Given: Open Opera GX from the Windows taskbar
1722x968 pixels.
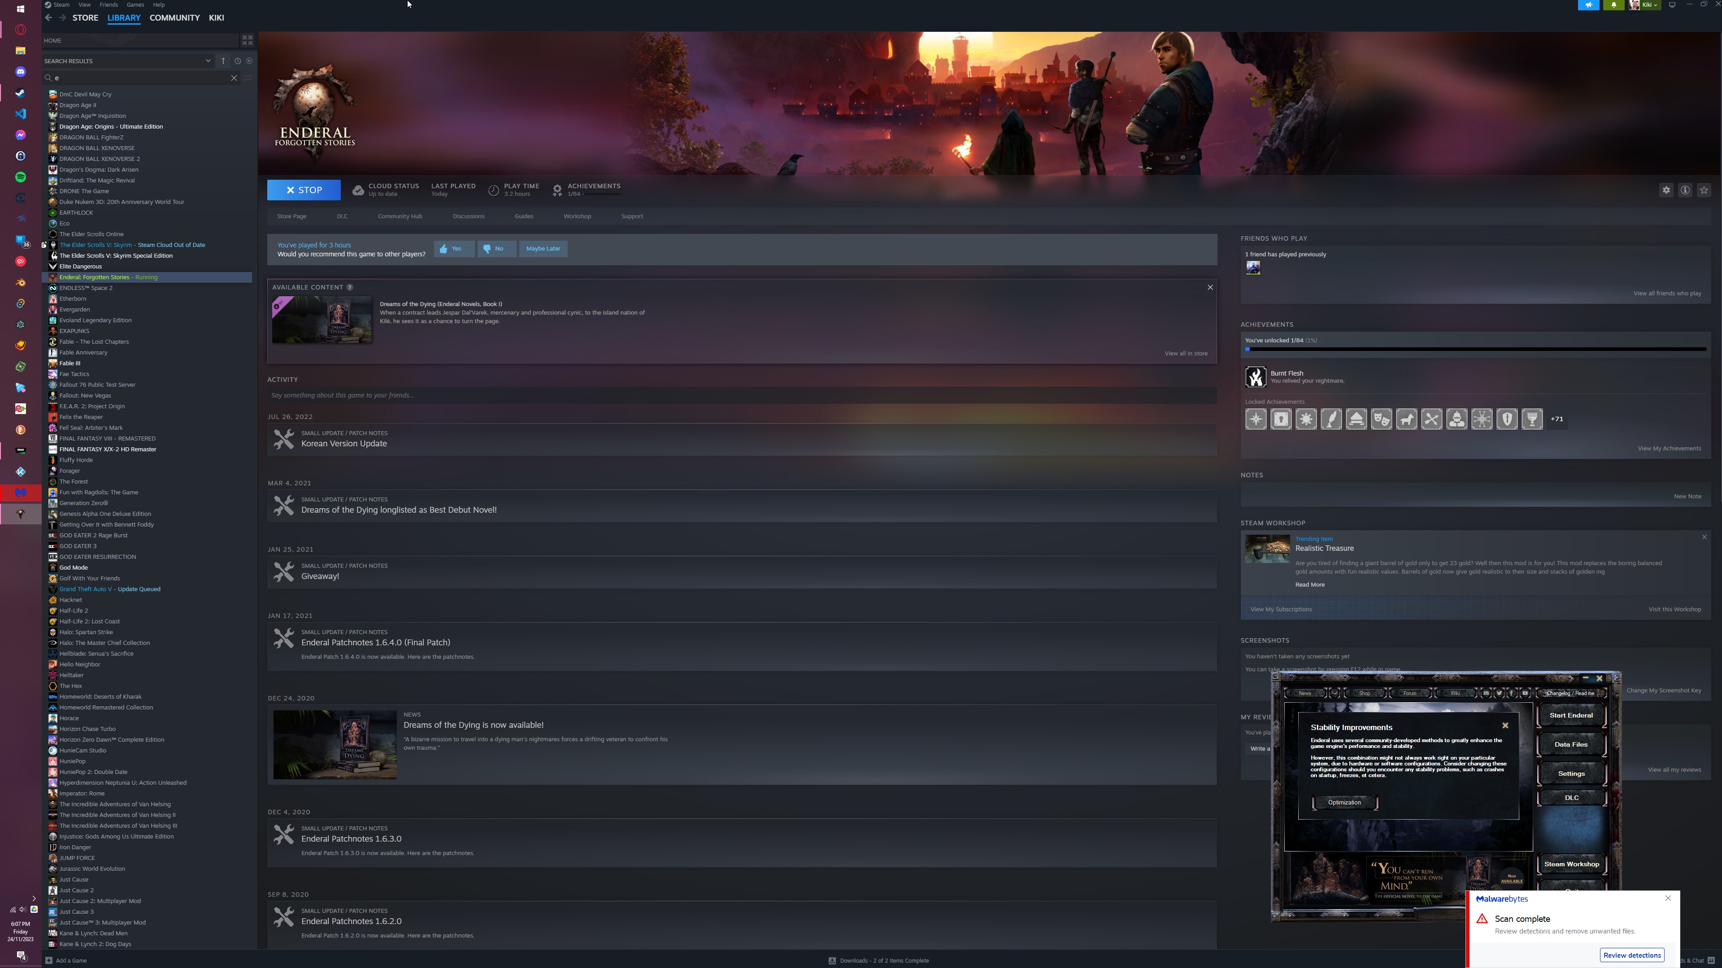Looking at the screenshot, I should [x=21, y=30].
